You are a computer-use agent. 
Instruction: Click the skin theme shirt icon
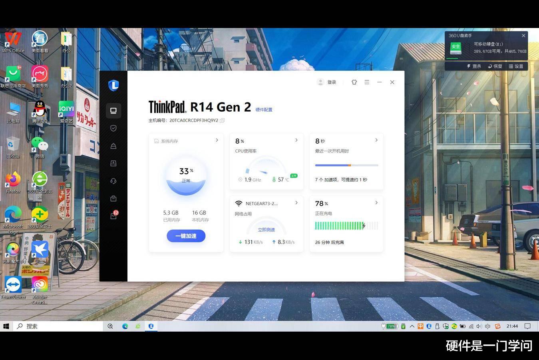354,82
